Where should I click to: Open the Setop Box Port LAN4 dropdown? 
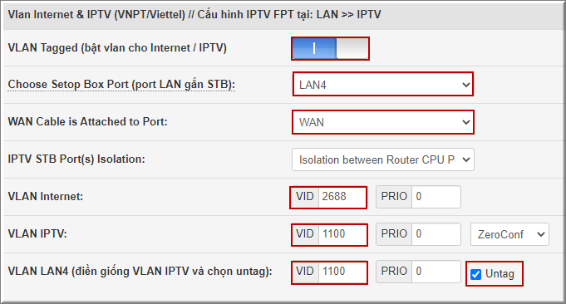383,85
